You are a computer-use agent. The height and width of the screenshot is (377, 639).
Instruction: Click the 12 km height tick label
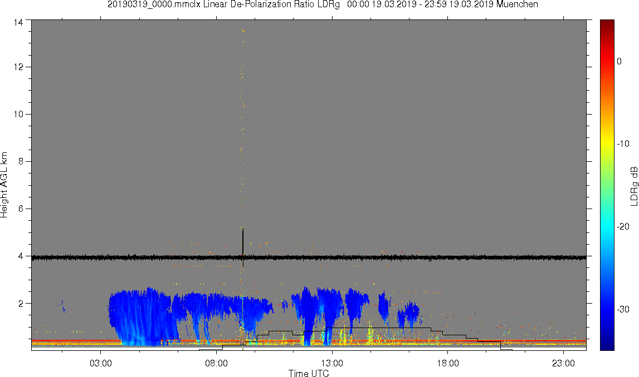[x=18, y=67]
